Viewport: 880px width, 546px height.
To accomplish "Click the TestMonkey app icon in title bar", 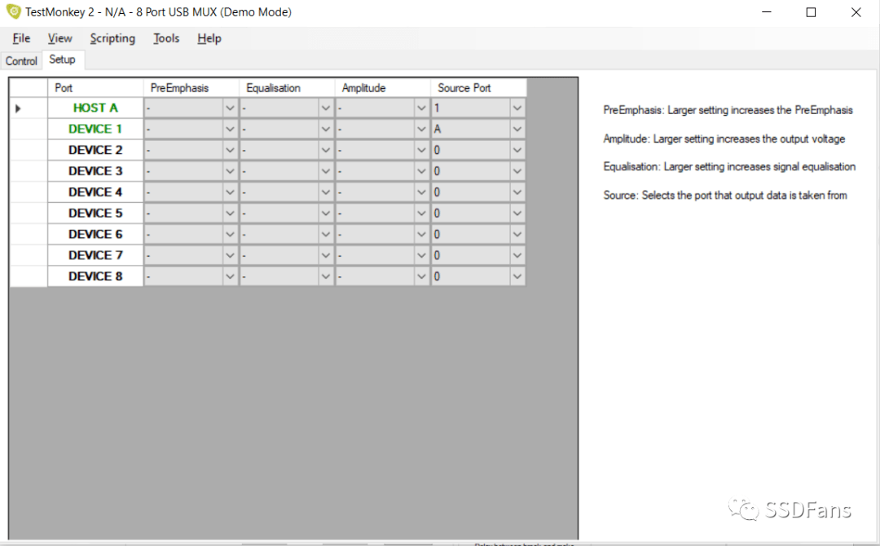I will (13, 11).
